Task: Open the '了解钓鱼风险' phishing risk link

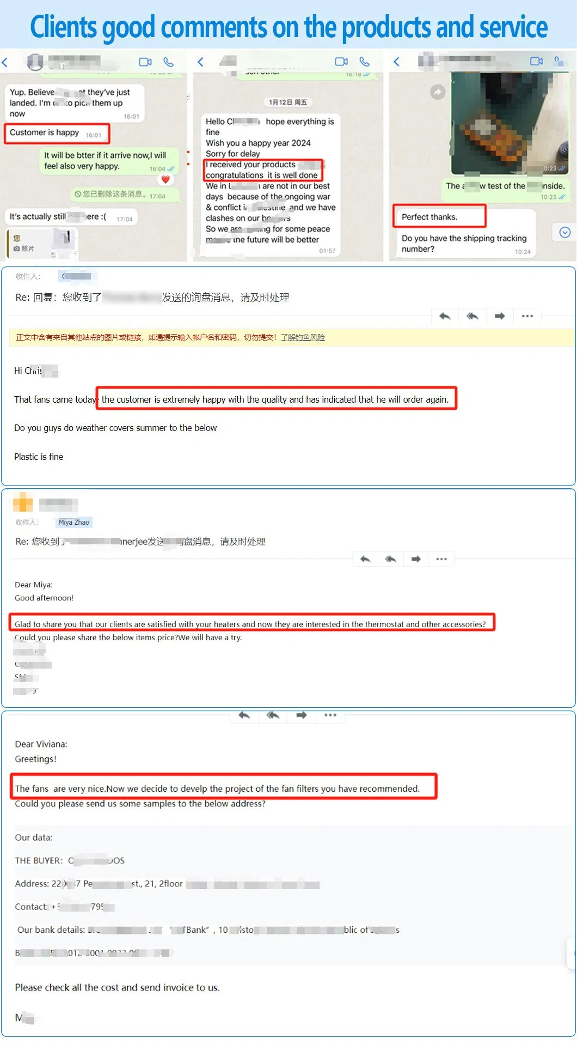Action: 303,337
